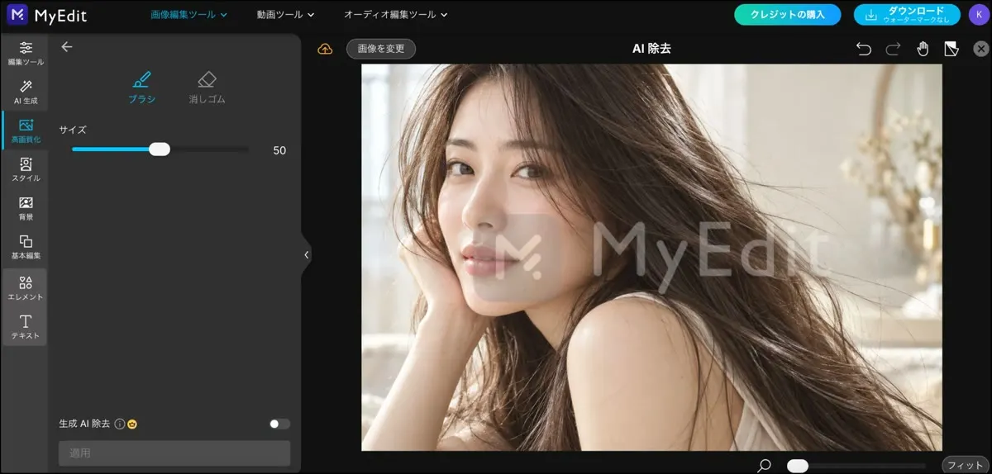992x474 pixels.
Task: Click the size value 50
Action: point(279,150)
